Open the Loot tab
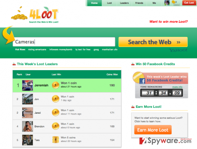The image size is (197, 149). coord(109,3)
